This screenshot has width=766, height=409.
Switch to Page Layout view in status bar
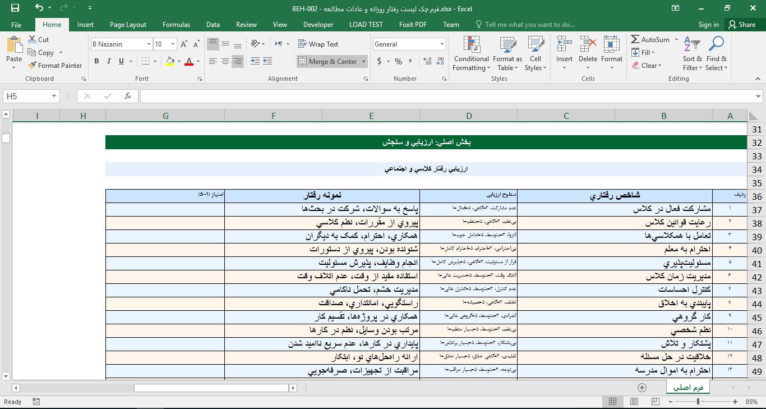[x=634, y=402]
